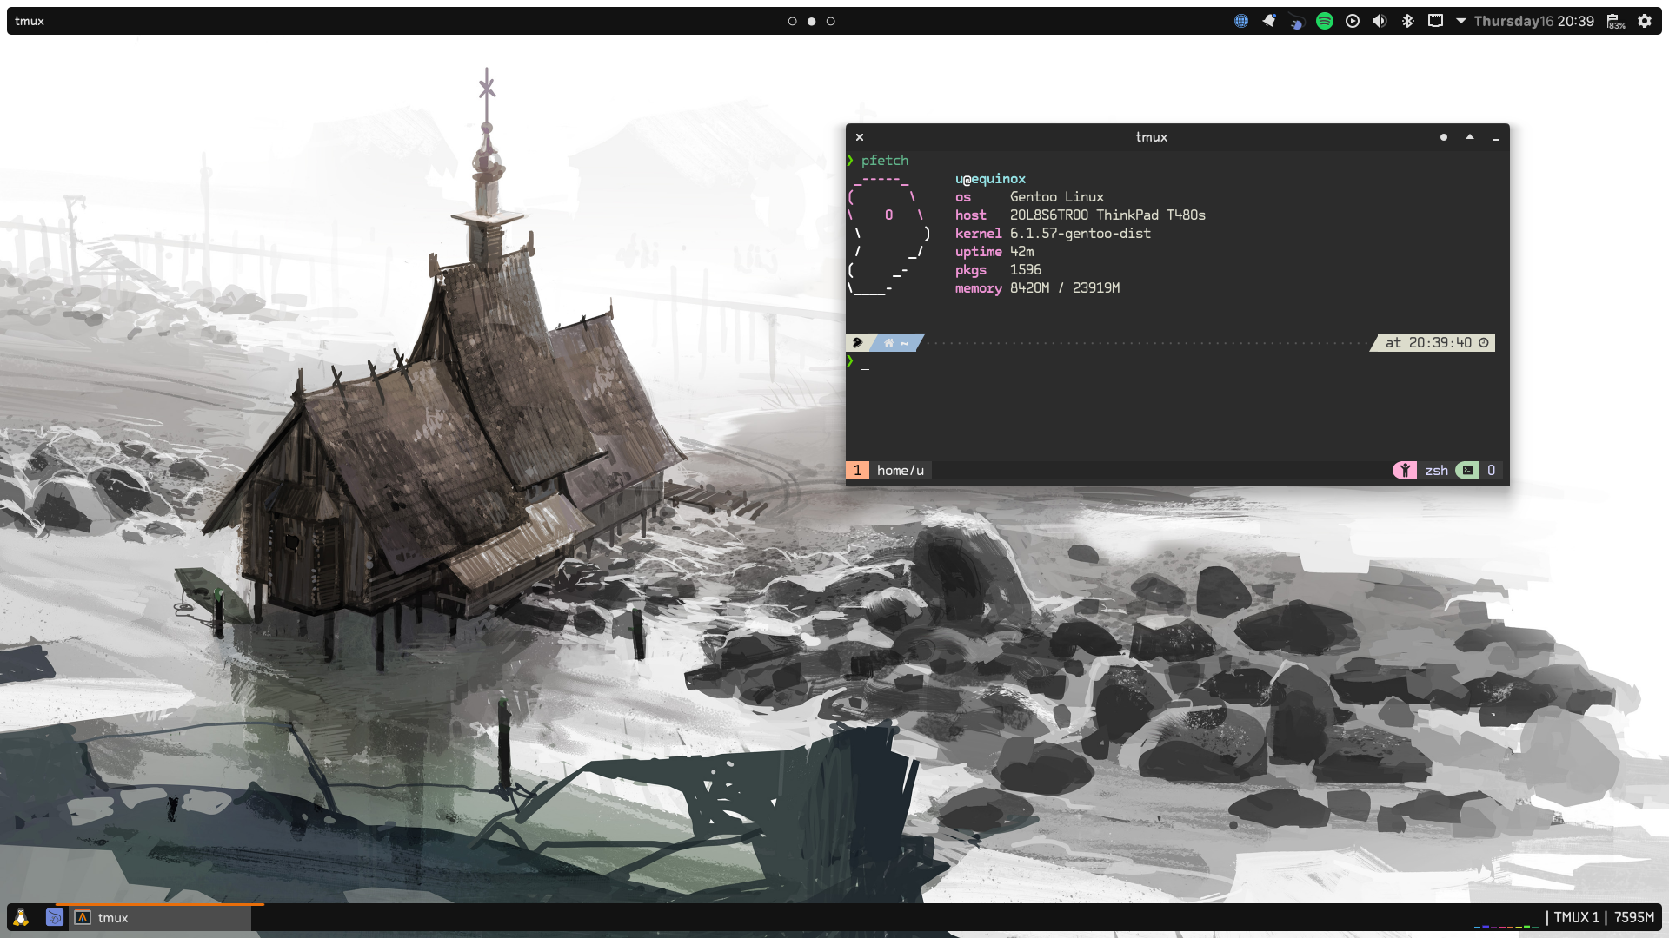Open the Thursday 16 20:39 clock
Screen dimensions: 1669x938
coord(1533,21)
